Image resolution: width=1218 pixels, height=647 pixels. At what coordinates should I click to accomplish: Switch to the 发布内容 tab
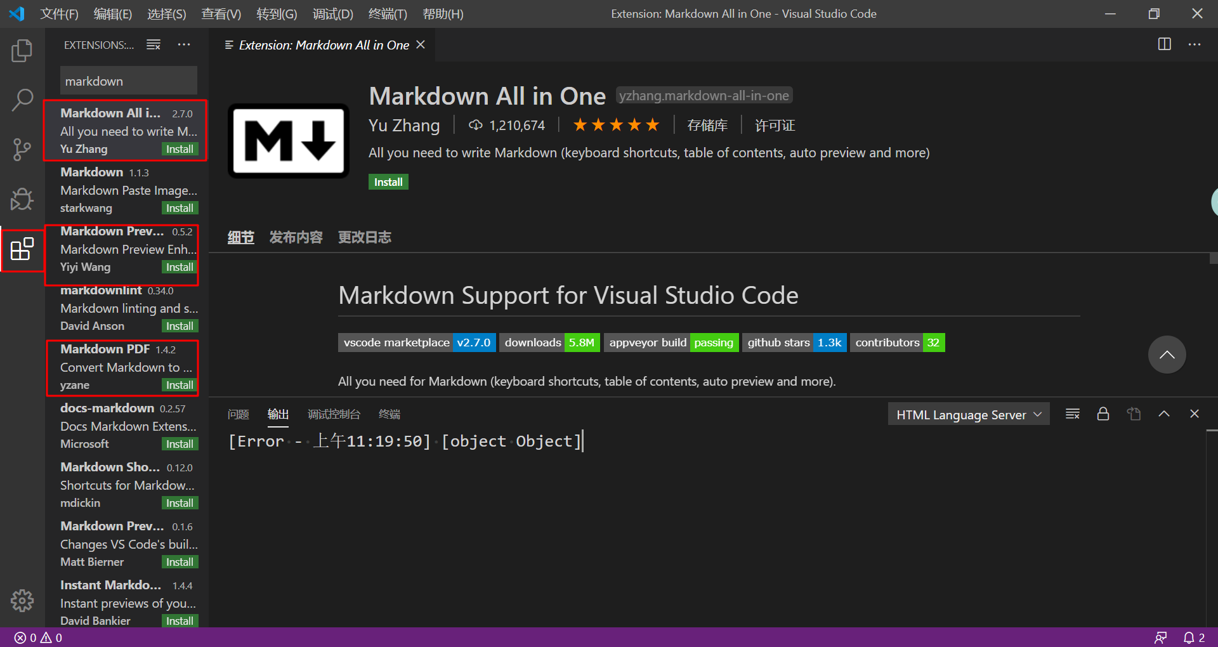click(x=296, y=237)
